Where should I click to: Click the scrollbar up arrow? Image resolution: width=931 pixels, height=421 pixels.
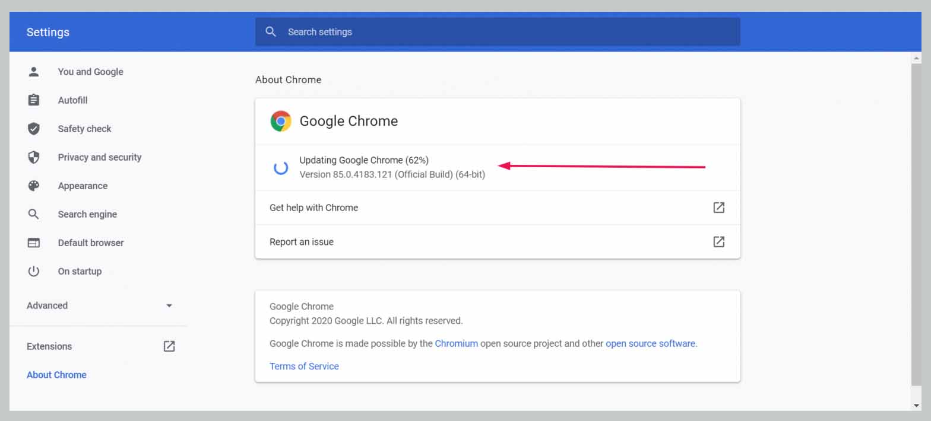point(917,58)
